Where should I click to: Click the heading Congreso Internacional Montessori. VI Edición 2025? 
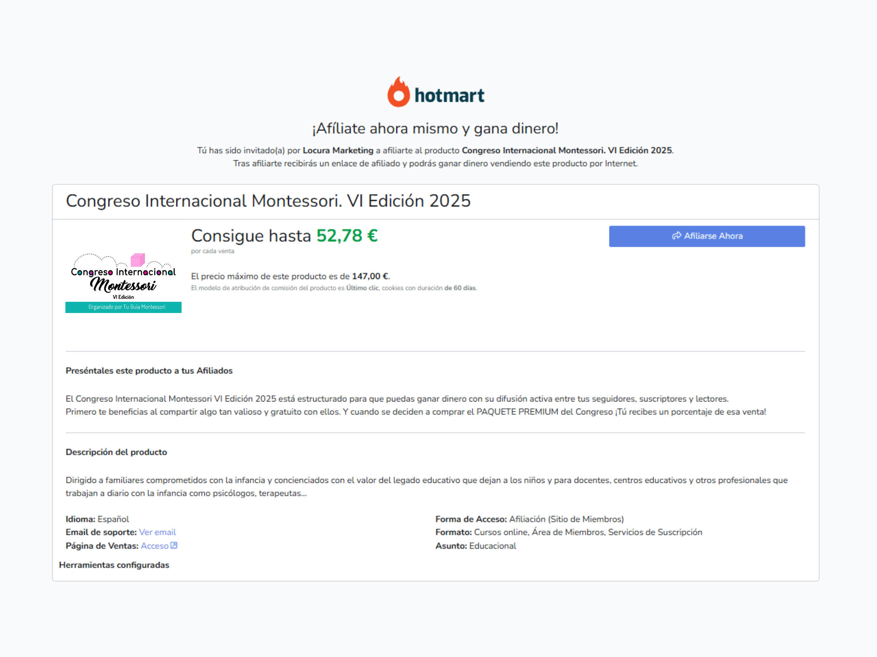268,201
